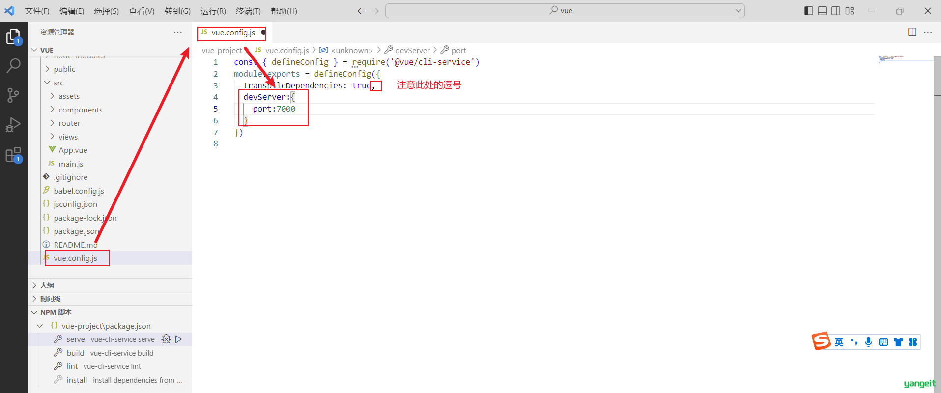Select the install npm script
Screen dimensions: 941x393
pyautogui.click(x=110, y=380)
